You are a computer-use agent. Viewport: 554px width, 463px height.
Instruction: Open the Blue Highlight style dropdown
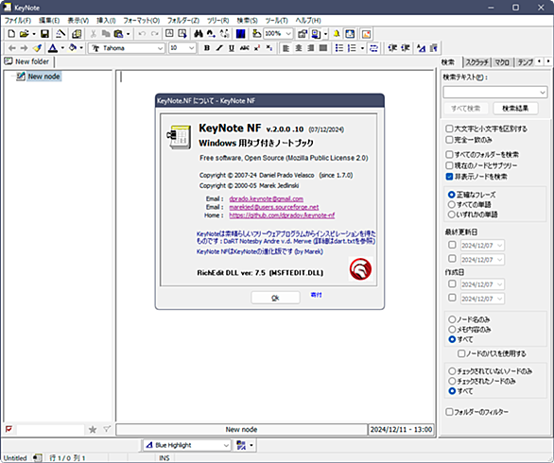pos(226,445)
